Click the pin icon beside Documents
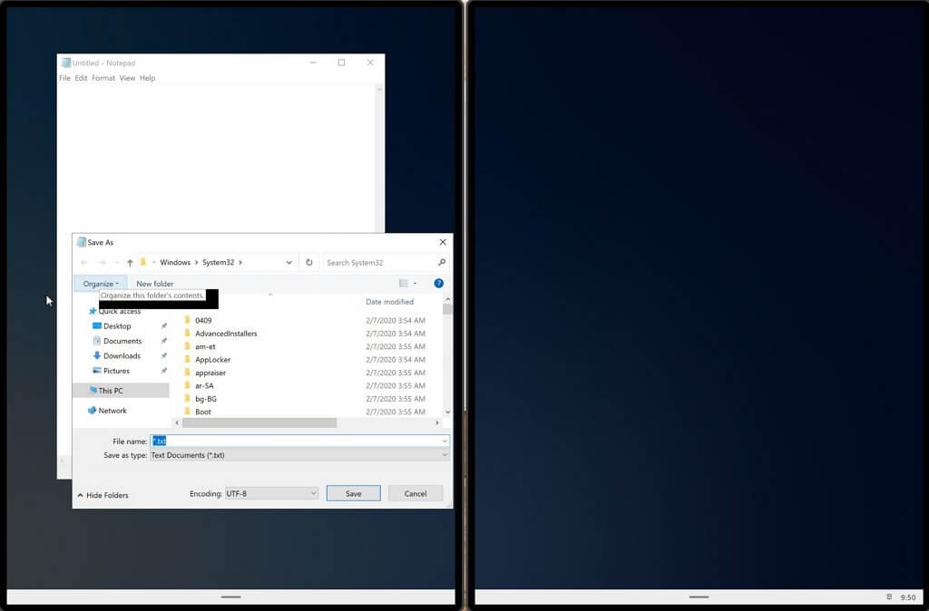Screen dimensions: 929x611 tap(164, 341)
